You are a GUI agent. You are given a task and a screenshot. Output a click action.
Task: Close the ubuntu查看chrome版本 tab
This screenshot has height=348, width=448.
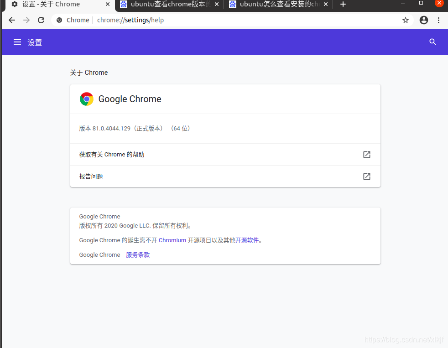(217, 4)
